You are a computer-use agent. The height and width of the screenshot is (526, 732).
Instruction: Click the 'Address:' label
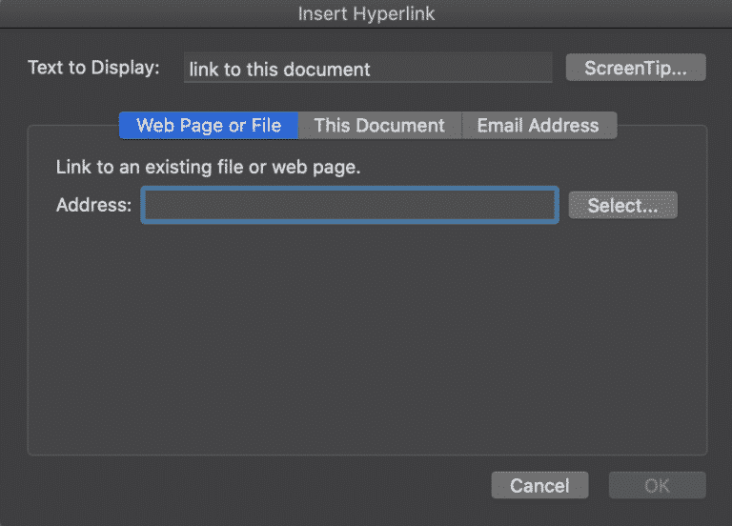[x=93, y=205]
